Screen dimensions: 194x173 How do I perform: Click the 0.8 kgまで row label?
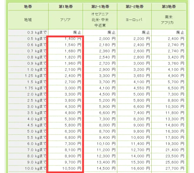pos(37,57)
